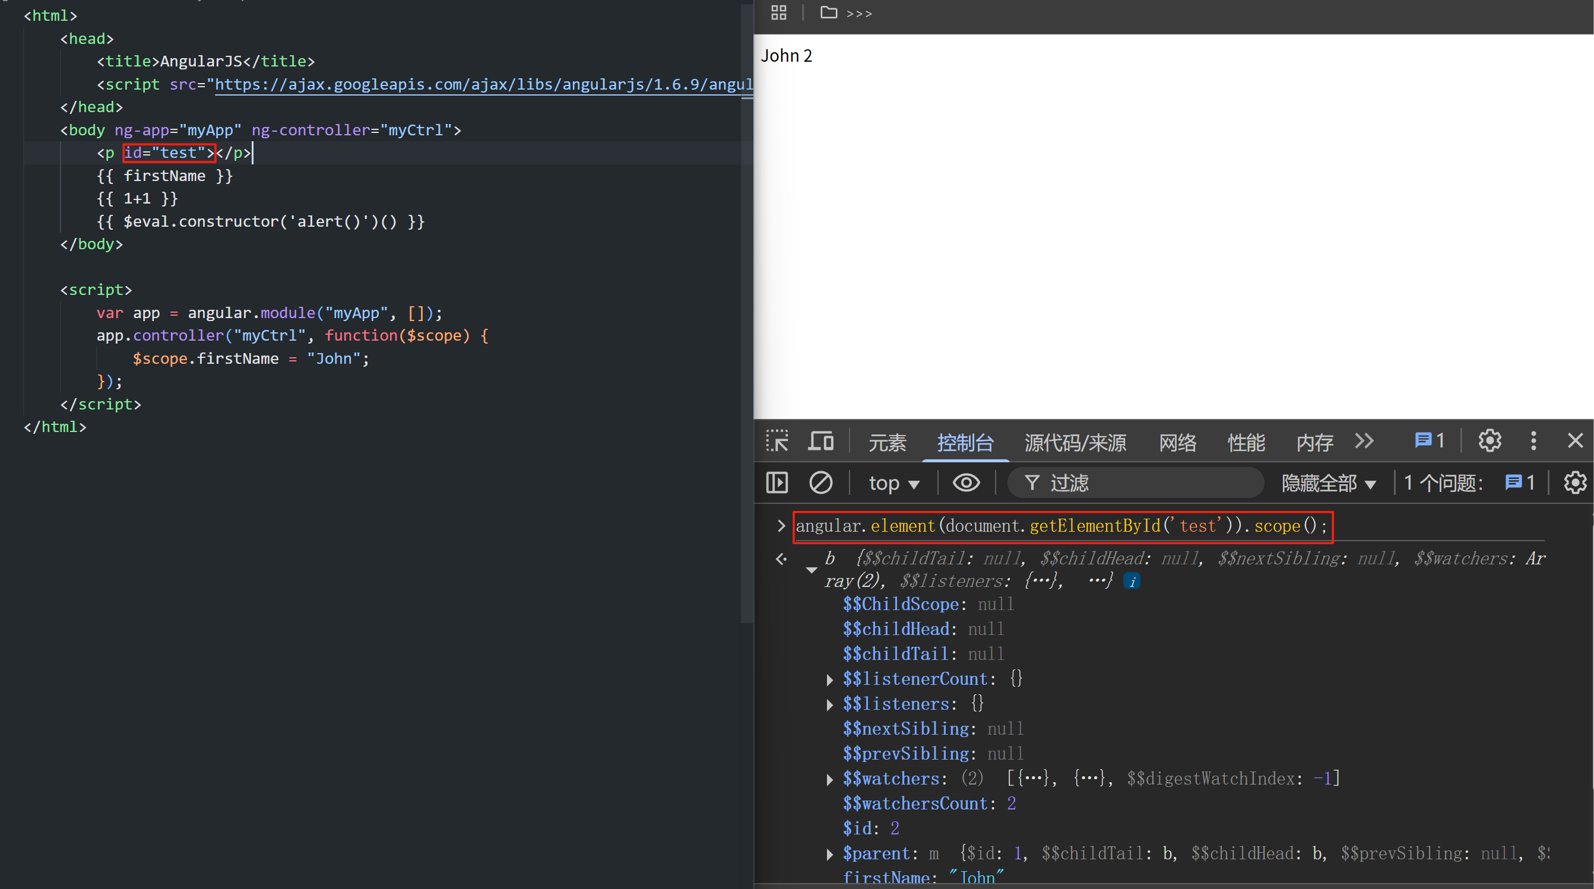The image size is (1594, 889).
Task: Click the 过滤 filter input field
Action: coord(1145,483)
